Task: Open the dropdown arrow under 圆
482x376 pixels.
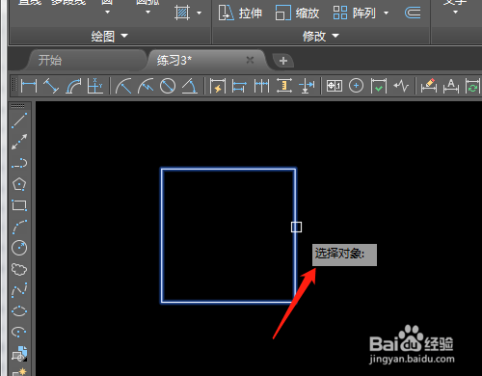Action: coord(108,13)
